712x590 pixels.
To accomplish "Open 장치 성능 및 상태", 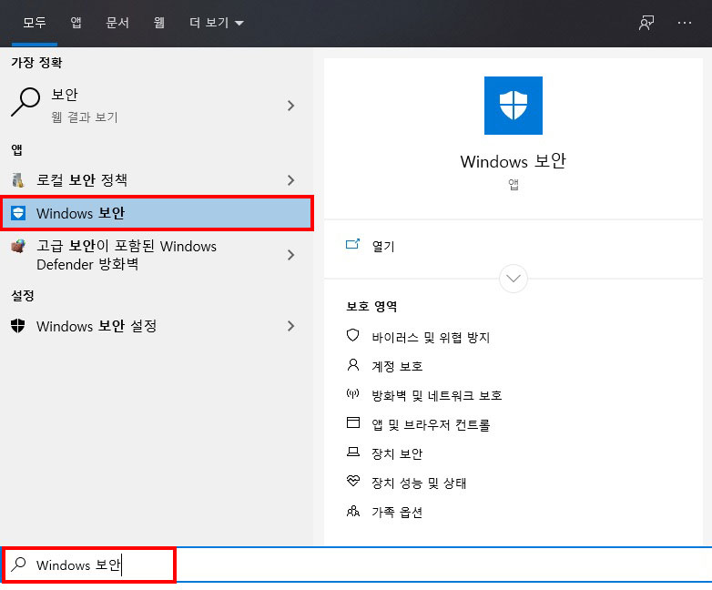I will [419, 483].
